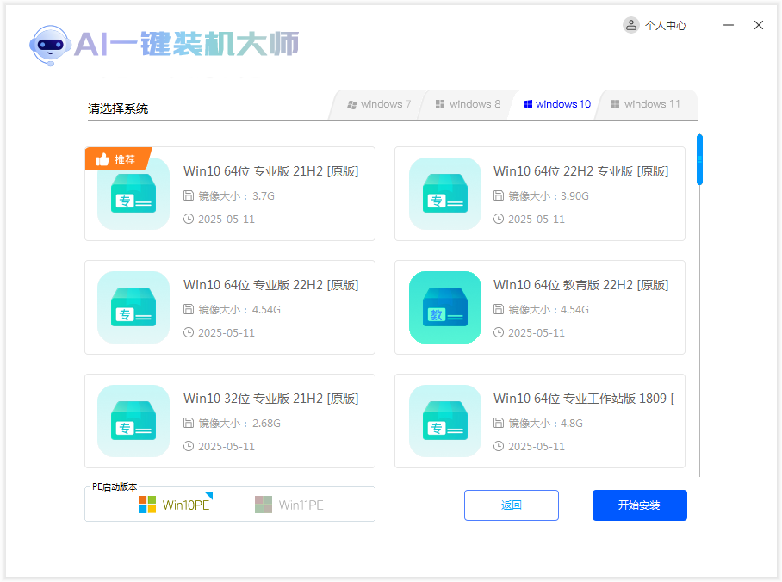Viewport: 782px width, 582px height.
Task: Choose Win10PE boot version
Action: [x=176, y=505]
